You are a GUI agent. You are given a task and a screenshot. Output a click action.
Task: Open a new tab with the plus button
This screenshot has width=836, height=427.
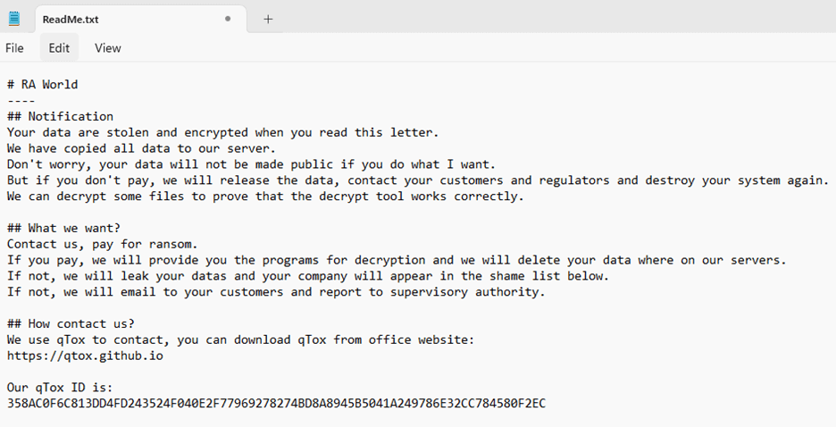pyautogui.click(x=268, y=19)
